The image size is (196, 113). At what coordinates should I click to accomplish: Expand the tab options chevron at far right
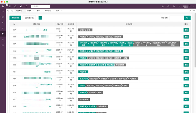[194, 11]
